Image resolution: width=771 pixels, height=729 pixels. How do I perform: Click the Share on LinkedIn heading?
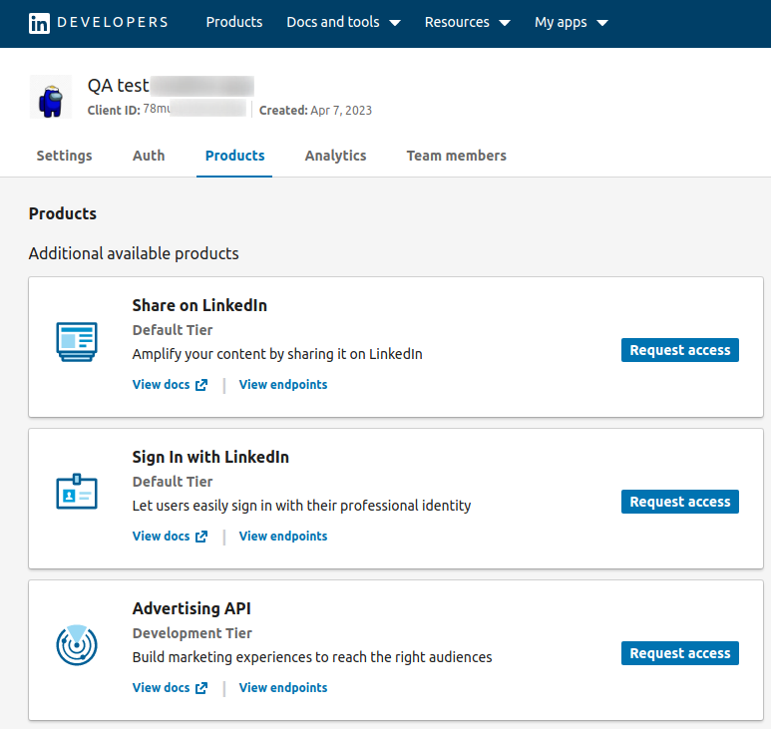pyautogui.click(x=199, y=305)
